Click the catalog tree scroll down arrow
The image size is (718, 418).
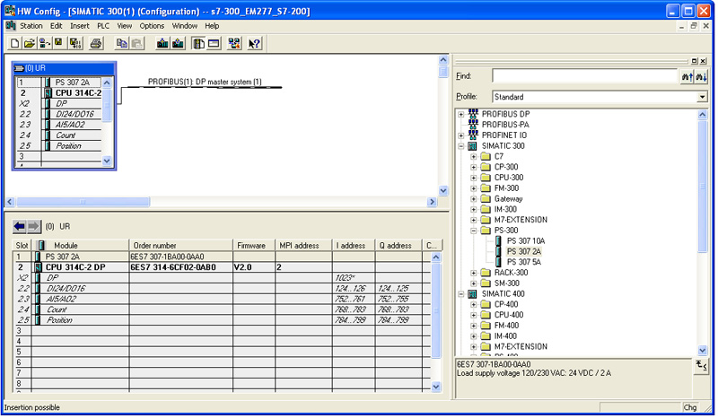click(703, 351)
